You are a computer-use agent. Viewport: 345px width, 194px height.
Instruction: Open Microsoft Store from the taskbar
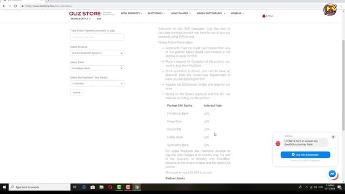tap(93, 187)
